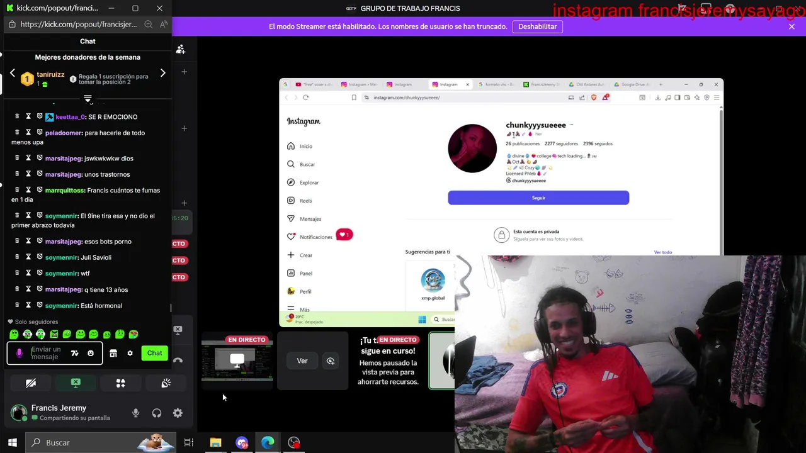Open Buscar in Instagram sidebar
The width and height of the screenshot is (806, 453).
click(x=301, y=164)
